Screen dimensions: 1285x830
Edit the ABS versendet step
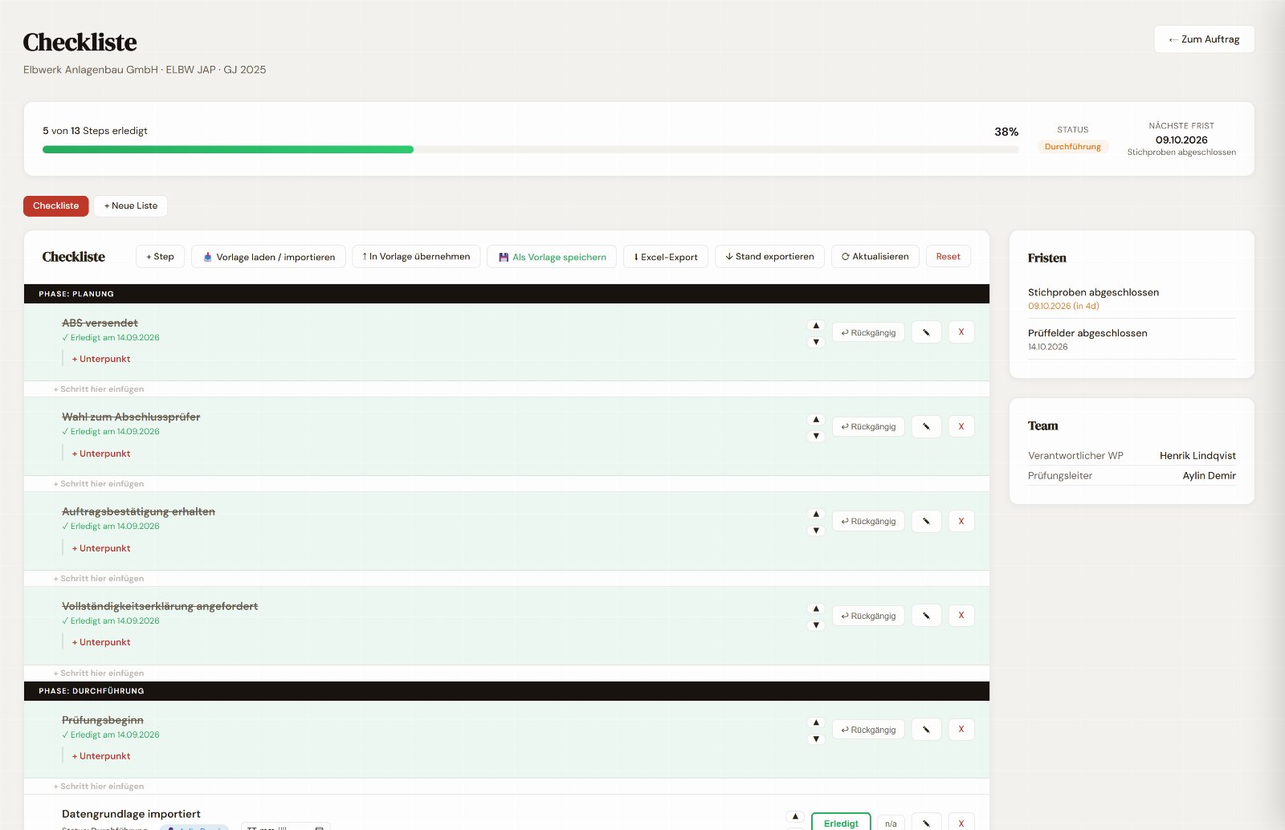(926, 332)
